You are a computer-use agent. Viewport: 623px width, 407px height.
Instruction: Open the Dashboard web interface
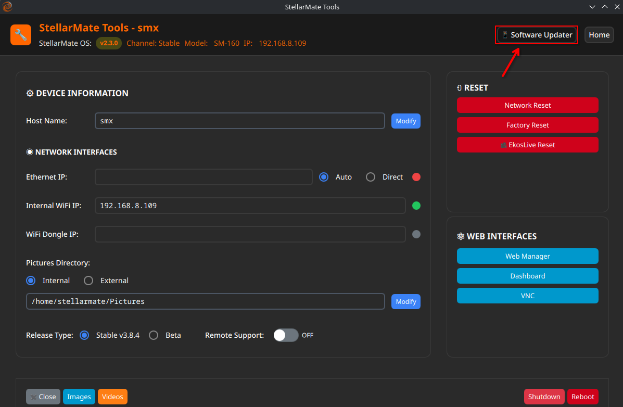tap(527, 276)
